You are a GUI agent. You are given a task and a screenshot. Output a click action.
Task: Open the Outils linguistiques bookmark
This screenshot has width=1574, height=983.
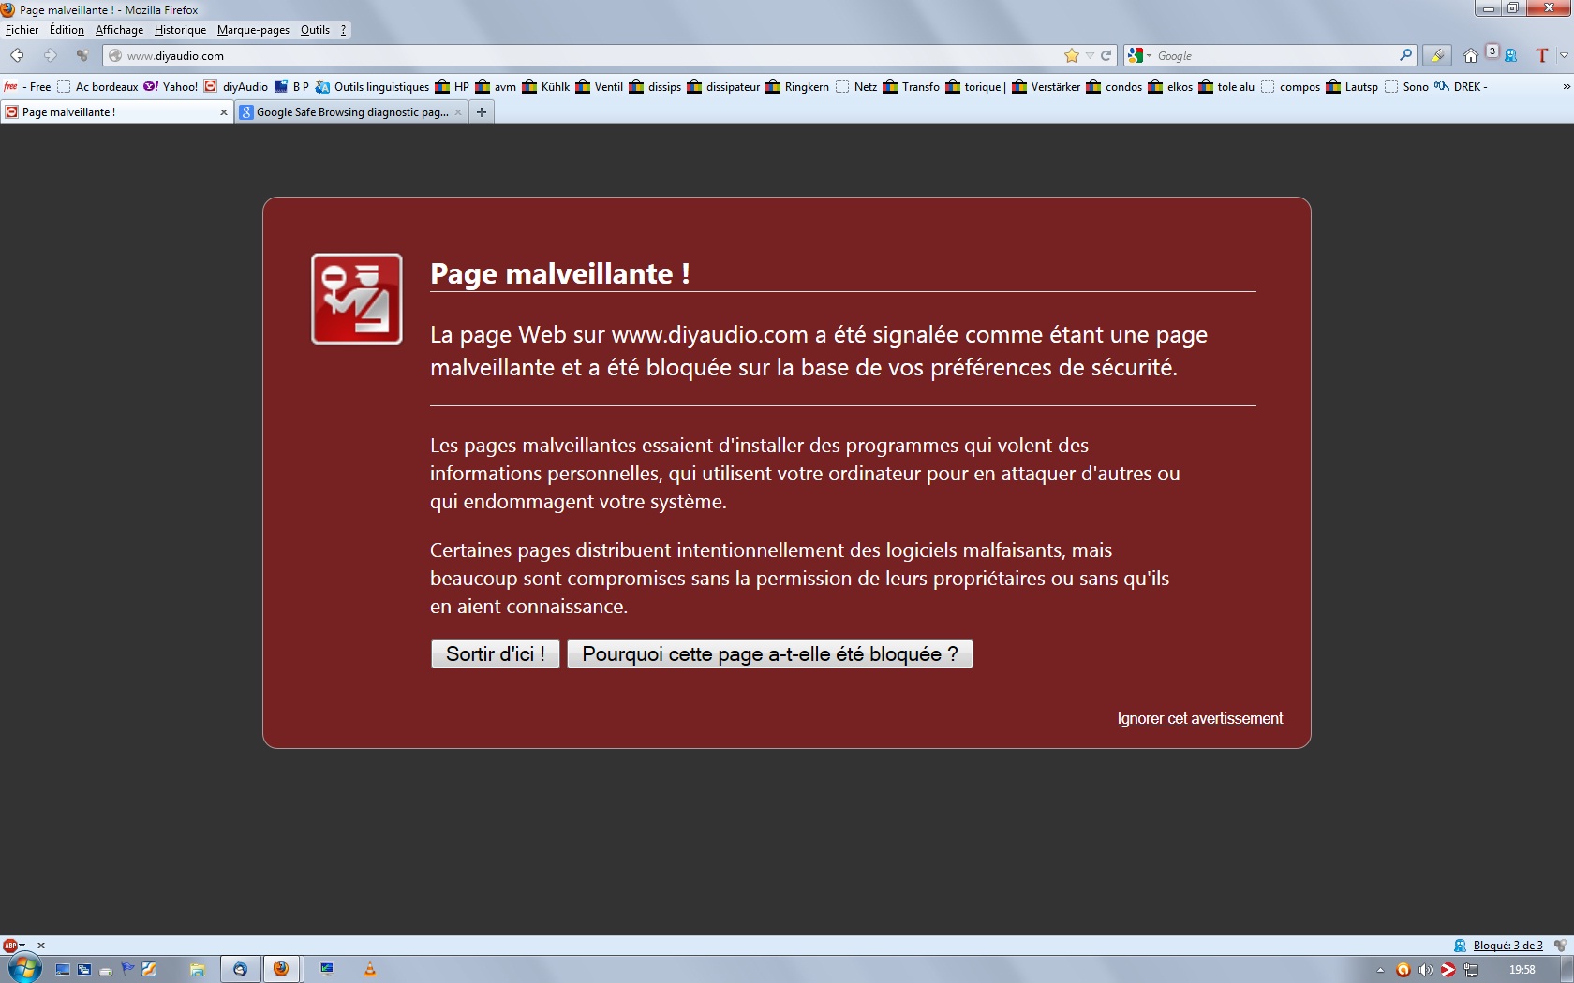pyautogui.click(x=372, y=86)
